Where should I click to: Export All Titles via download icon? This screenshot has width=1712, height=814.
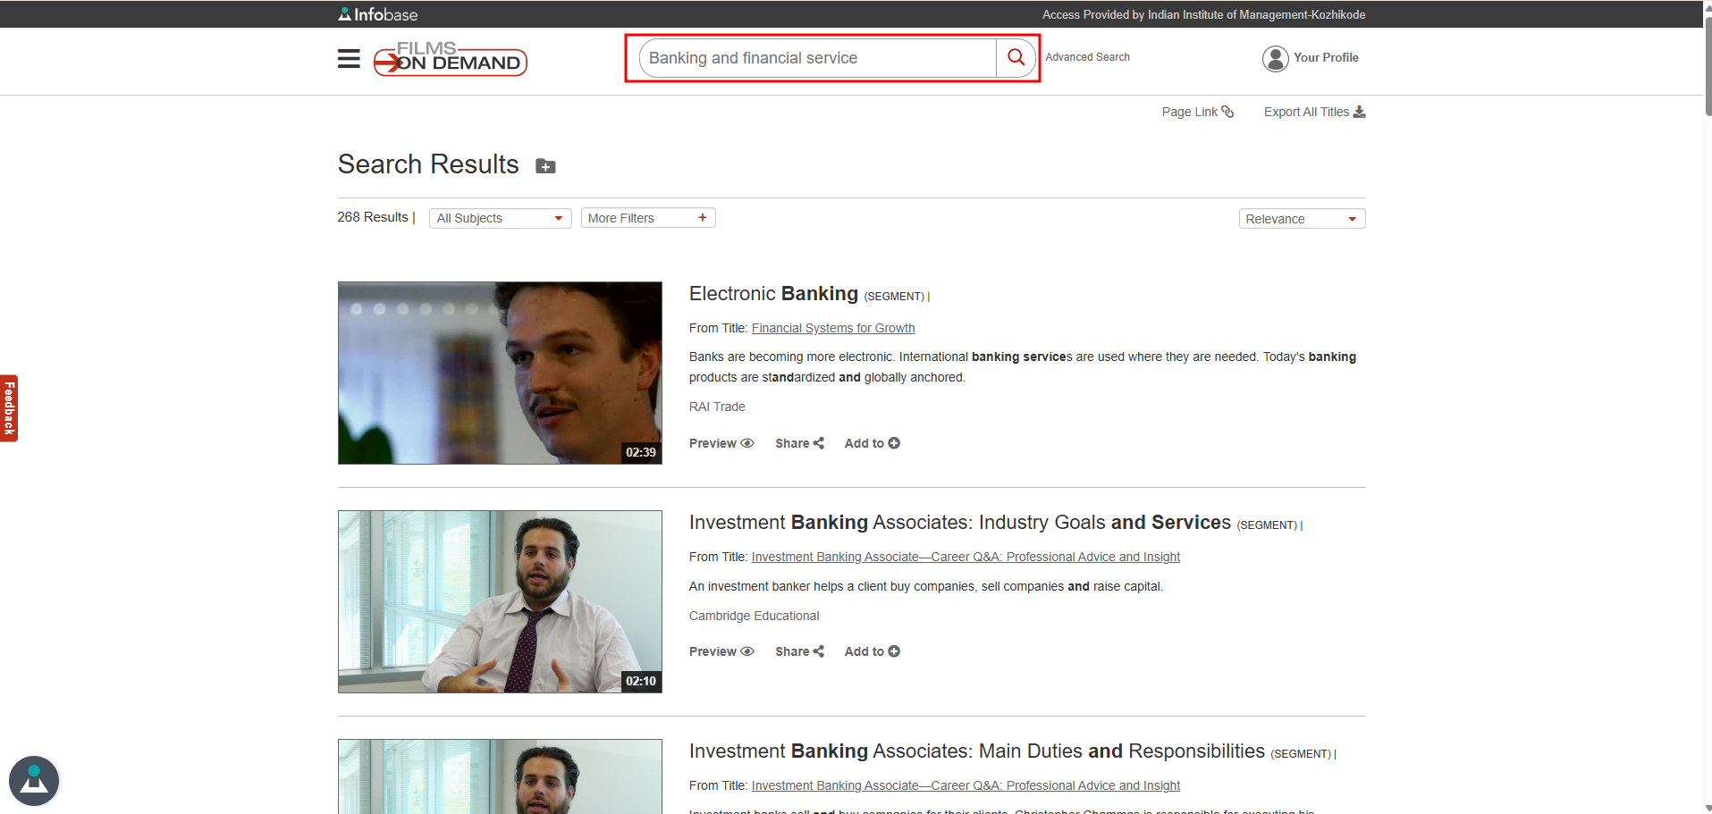click(1359, 112)
